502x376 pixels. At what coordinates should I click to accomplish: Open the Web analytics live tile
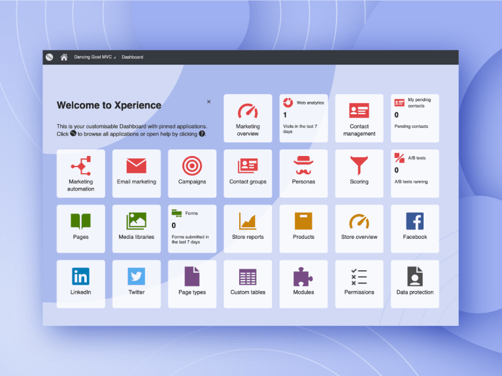[303, 118]
